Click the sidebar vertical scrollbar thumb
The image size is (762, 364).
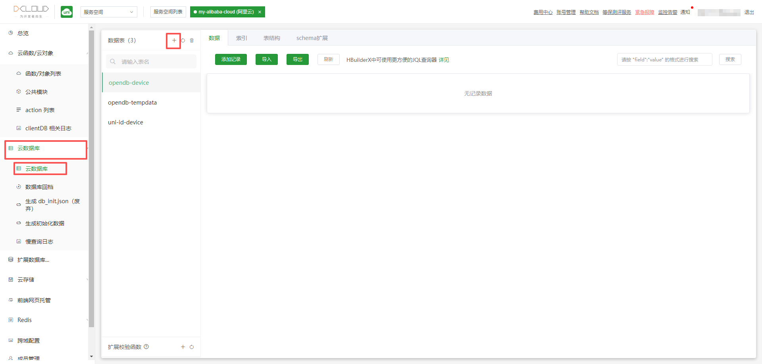click(91, 179)
